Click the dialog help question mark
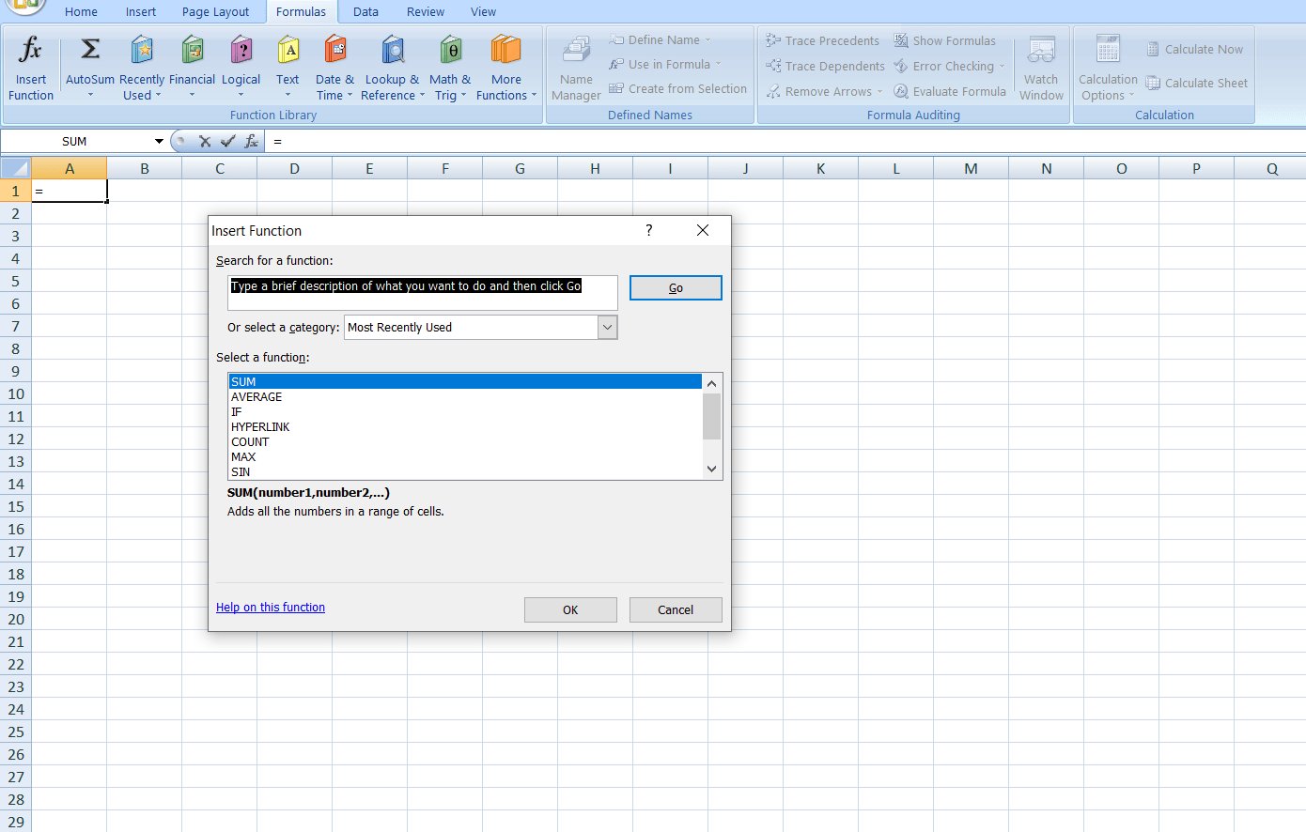 pyautogui.click(x=648, y=230)
